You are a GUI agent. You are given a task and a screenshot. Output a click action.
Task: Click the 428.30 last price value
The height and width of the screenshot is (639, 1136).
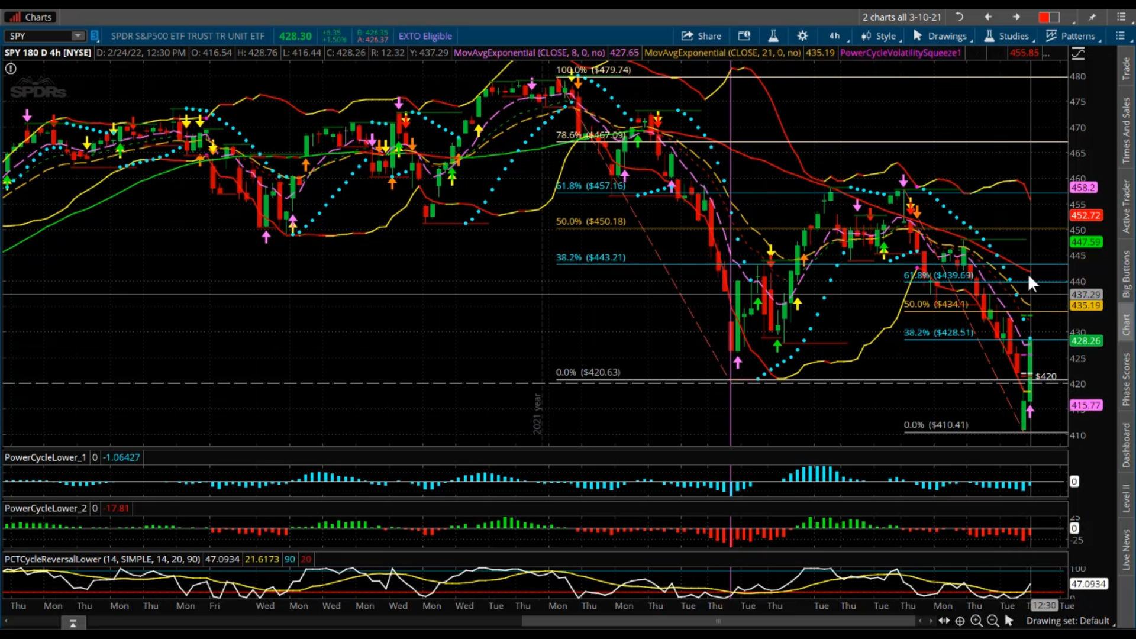tap(295, 36)
